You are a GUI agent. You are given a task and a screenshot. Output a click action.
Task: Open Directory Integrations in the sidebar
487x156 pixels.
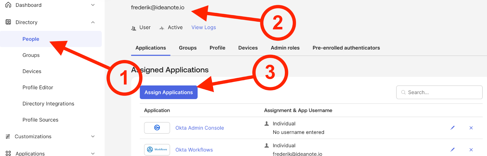tap(48, 104)
